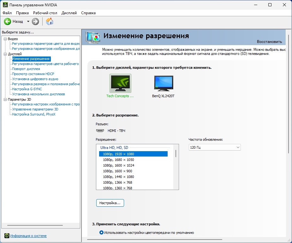This screenshot has height=243, width=292.
Task: Open Регулировка параметров цвета рабочего стола item
Action: [x=45, y=64]
